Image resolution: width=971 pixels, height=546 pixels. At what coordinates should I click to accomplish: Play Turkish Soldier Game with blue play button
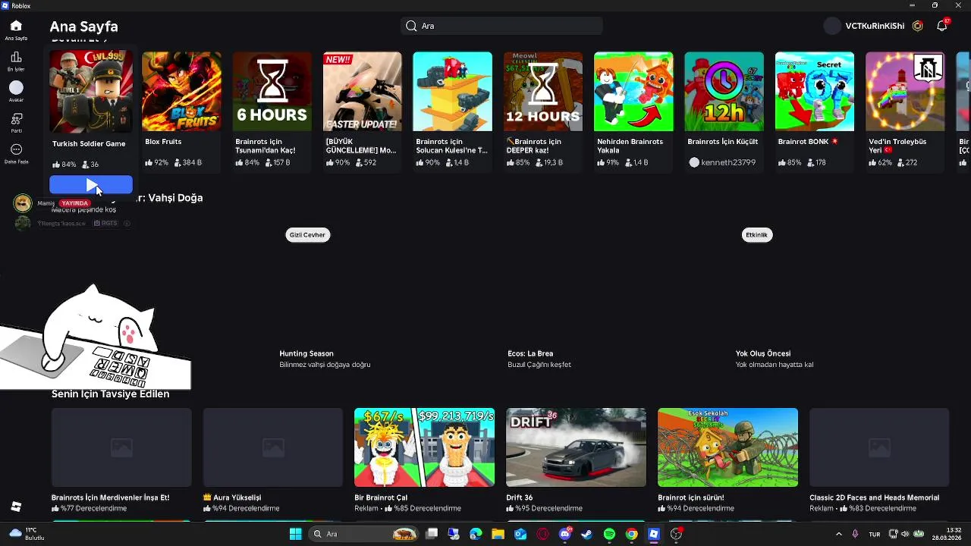[x=91, y=185]
